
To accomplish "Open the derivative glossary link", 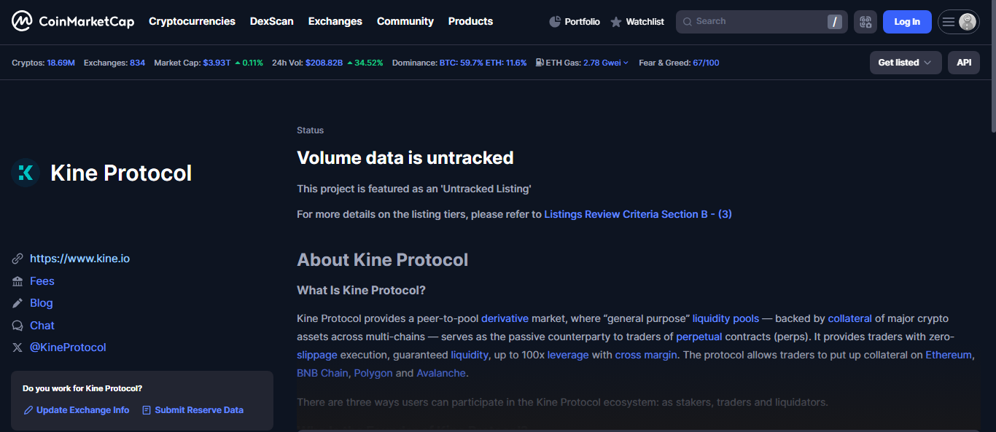I will point(505,318).
